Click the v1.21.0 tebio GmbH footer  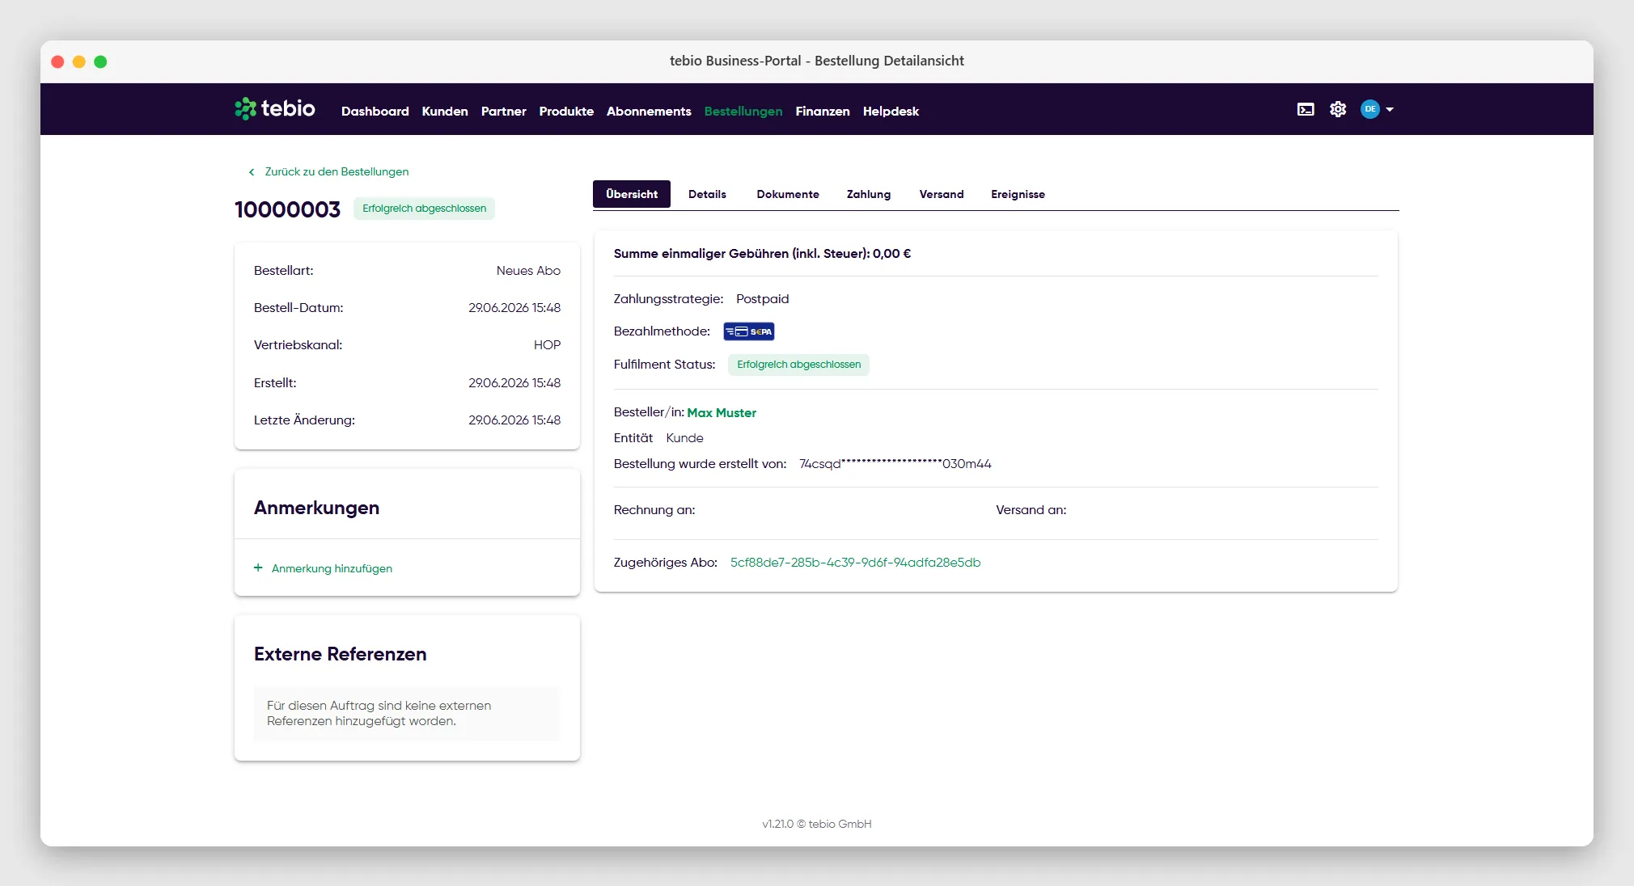pos(816,824)
